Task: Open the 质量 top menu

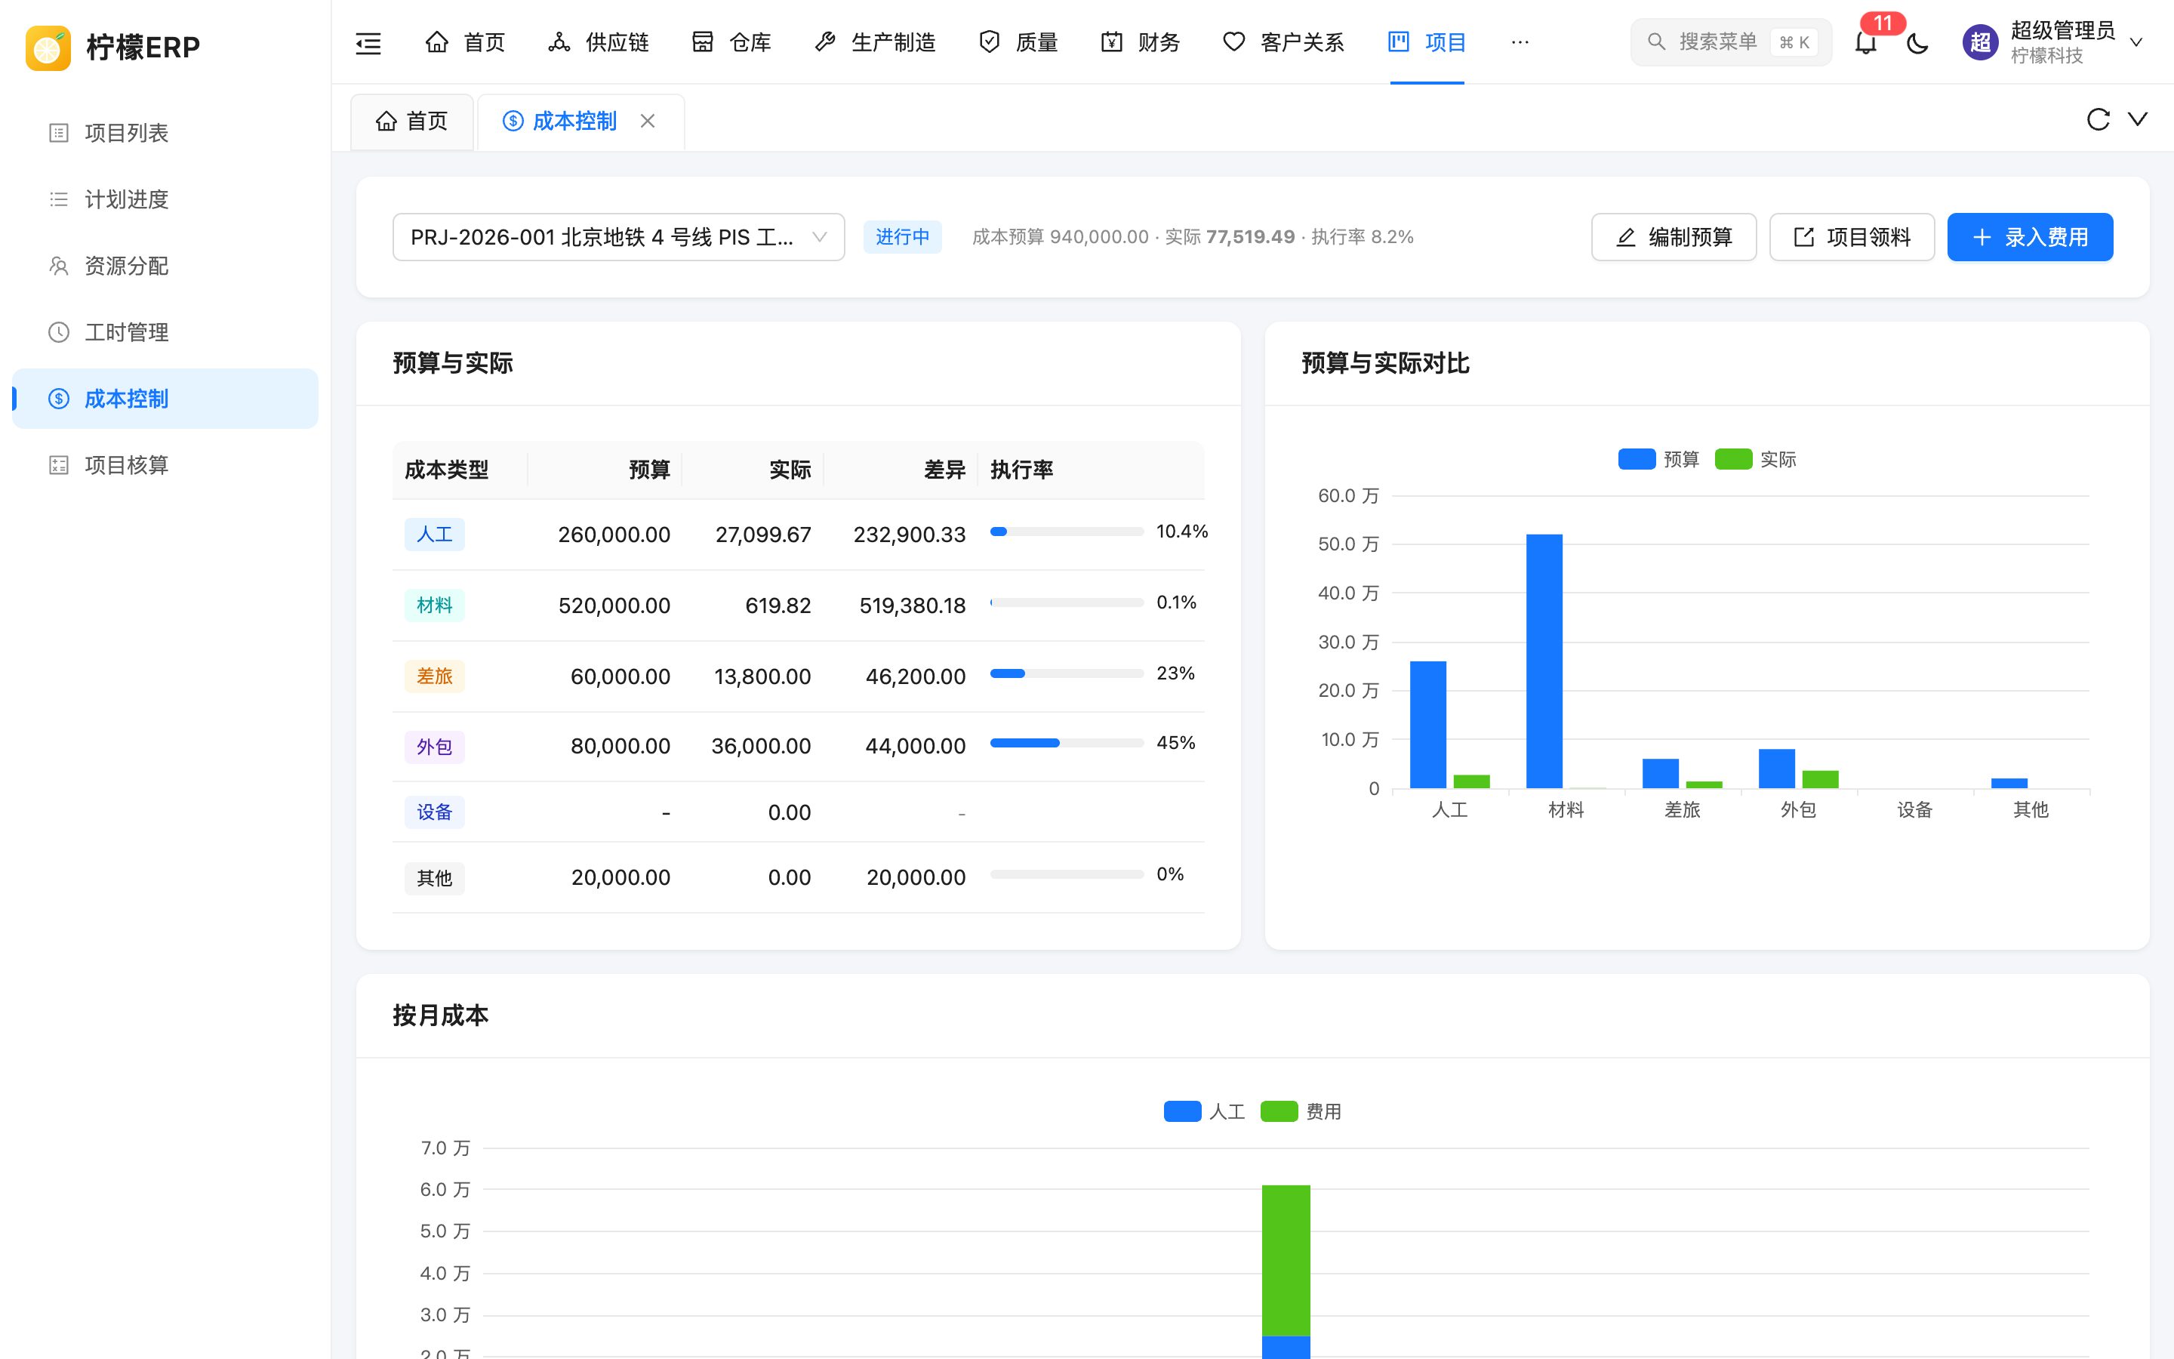Action: [x=1018, y=42]
